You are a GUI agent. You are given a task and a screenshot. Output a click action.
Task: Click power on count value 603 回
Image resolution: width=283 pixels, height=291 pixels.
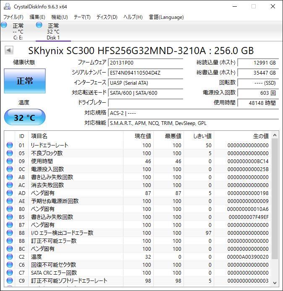(258, 93)
